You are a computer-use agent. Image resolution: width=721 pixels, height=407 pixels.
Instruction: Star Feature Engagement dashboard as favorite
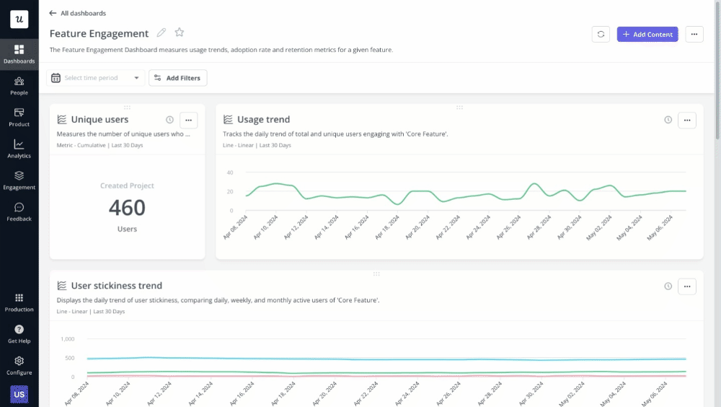pos(180,33)
